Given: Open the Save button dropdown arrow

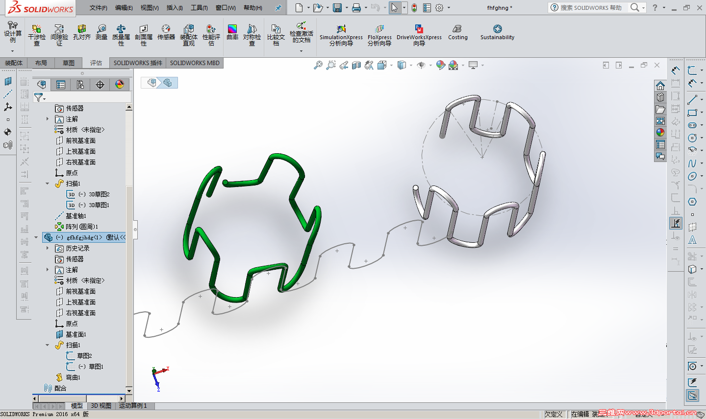Looking at the screenshot, I should click(346, 8).
